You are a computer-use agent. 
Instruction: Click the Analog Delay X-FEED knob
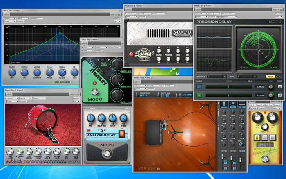[x=123, y=118]
